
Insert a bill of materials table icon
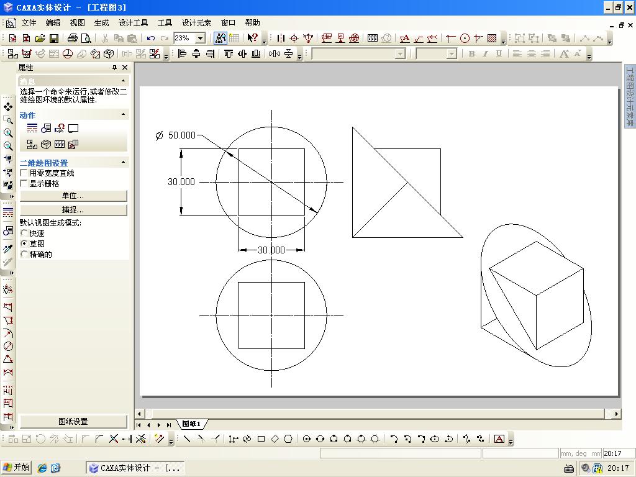pyautogui.click(x=373, y=38)
